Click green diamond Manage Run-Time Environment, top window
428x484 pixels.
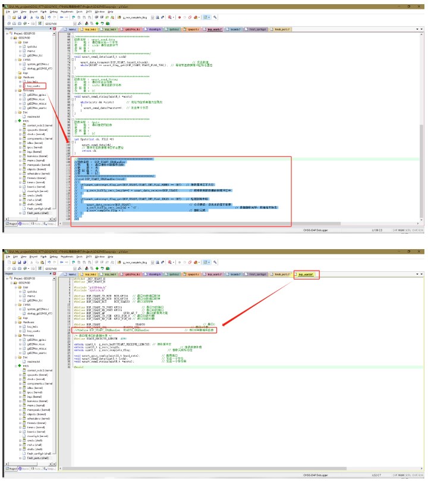coord(97,23)
